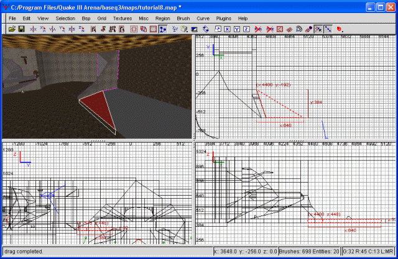
Task: Open the Region menu
Action: pyautogui.click(x=163, y=18)
